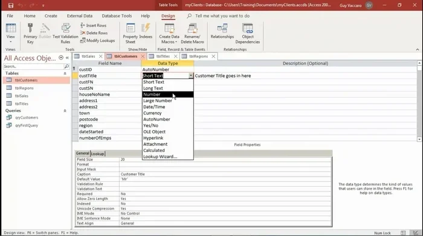
Task: Choose Date/Time data type
Action: click(168, 107)
